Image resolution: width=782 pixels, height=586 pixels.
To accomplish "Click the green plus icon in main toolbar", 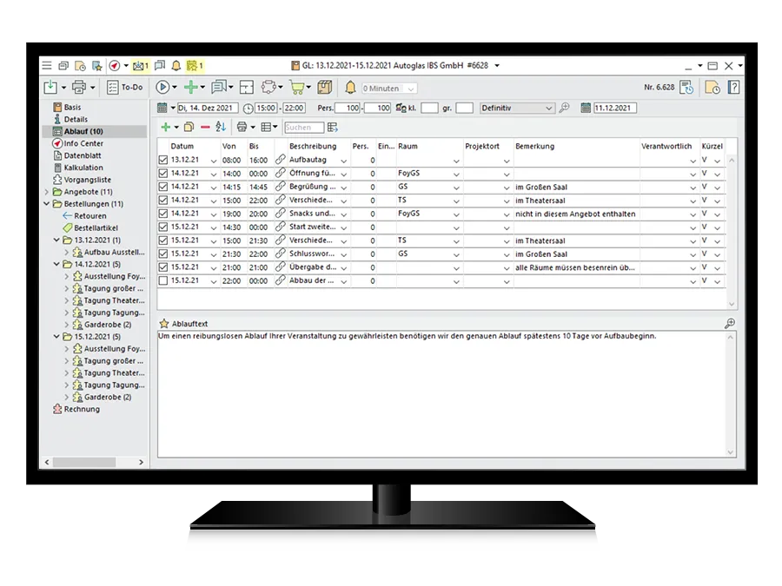I will tap(189, 88).
